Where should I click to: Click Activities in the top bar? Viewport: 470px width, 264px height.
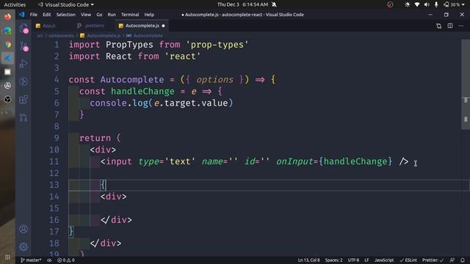15,4
